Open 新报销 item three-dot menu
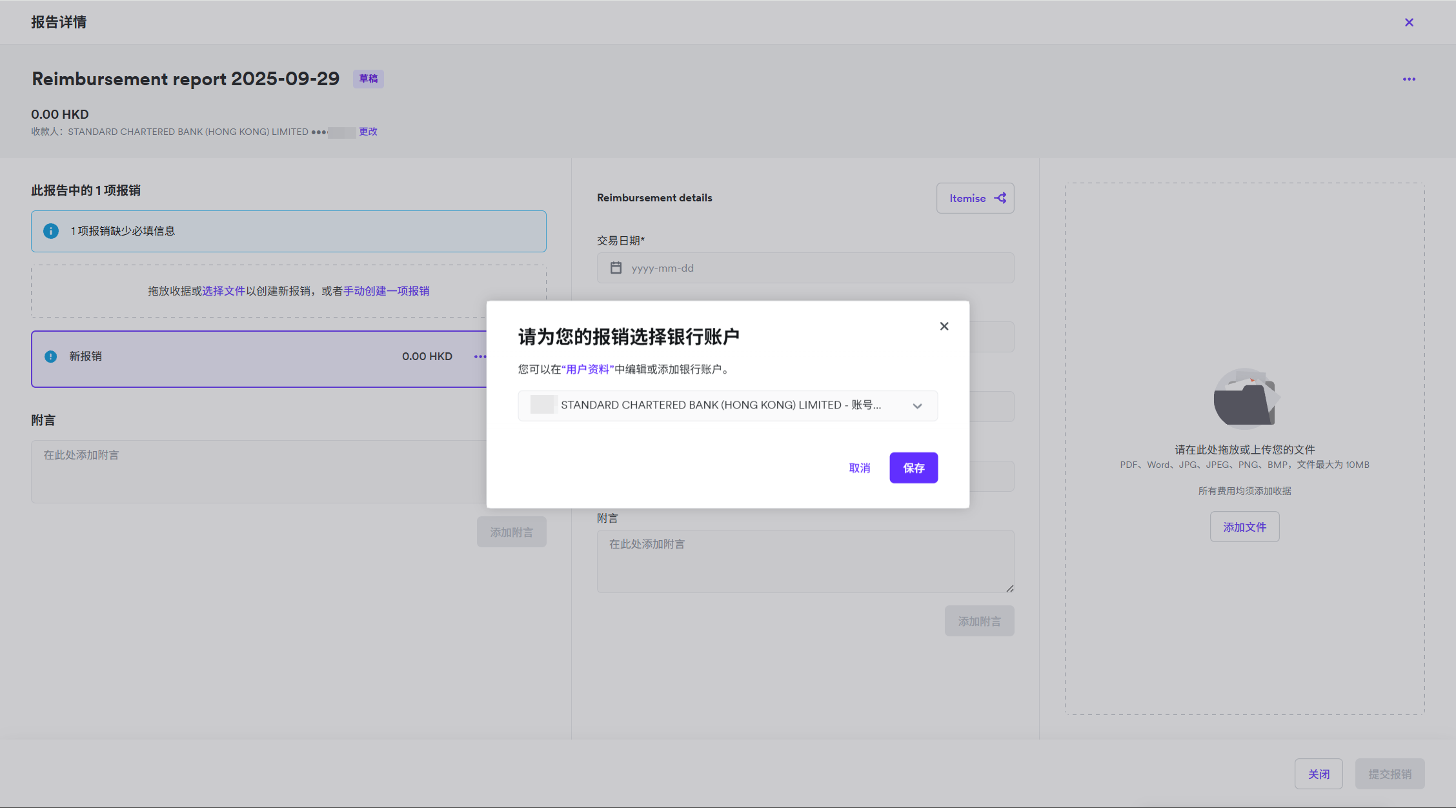The width and height of the screenshot is (1456, 808). [x=480, y=356]
